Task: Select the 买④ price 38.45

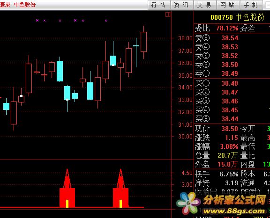Action: (x=230, y=110)
